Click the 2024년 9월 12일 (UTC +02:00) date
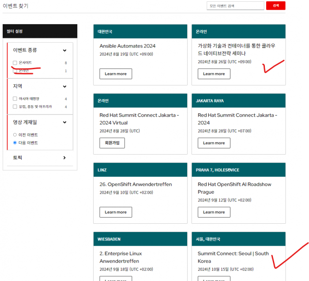309x281 pixels. coord(224,200)
